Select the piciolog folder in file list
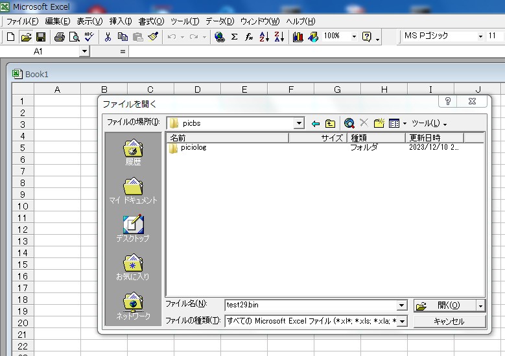 188,148
